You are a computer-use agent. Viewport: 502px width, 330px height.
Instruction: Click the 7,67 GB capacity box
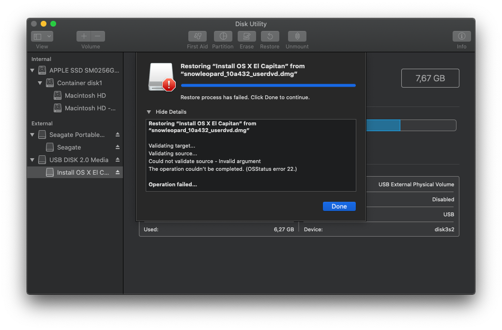coord(430,78)
